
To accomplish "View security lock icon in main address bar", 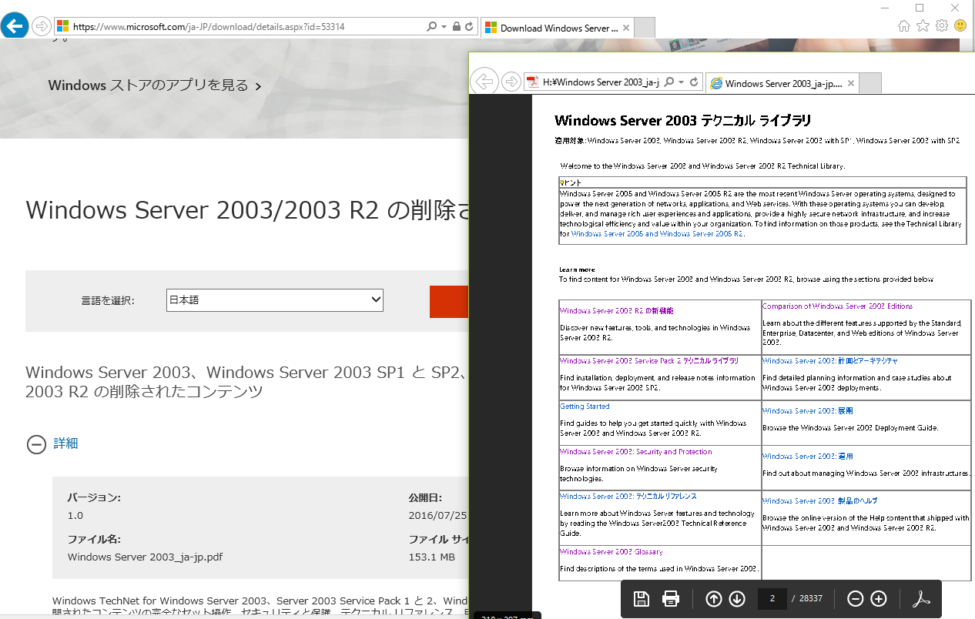I will tap(457, 26).
